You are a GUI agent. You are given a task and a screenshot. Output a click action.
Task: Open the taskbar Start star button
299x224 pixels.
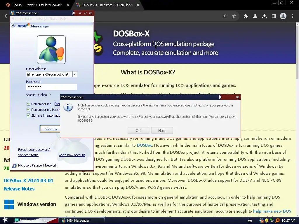(x=5, y=220)
